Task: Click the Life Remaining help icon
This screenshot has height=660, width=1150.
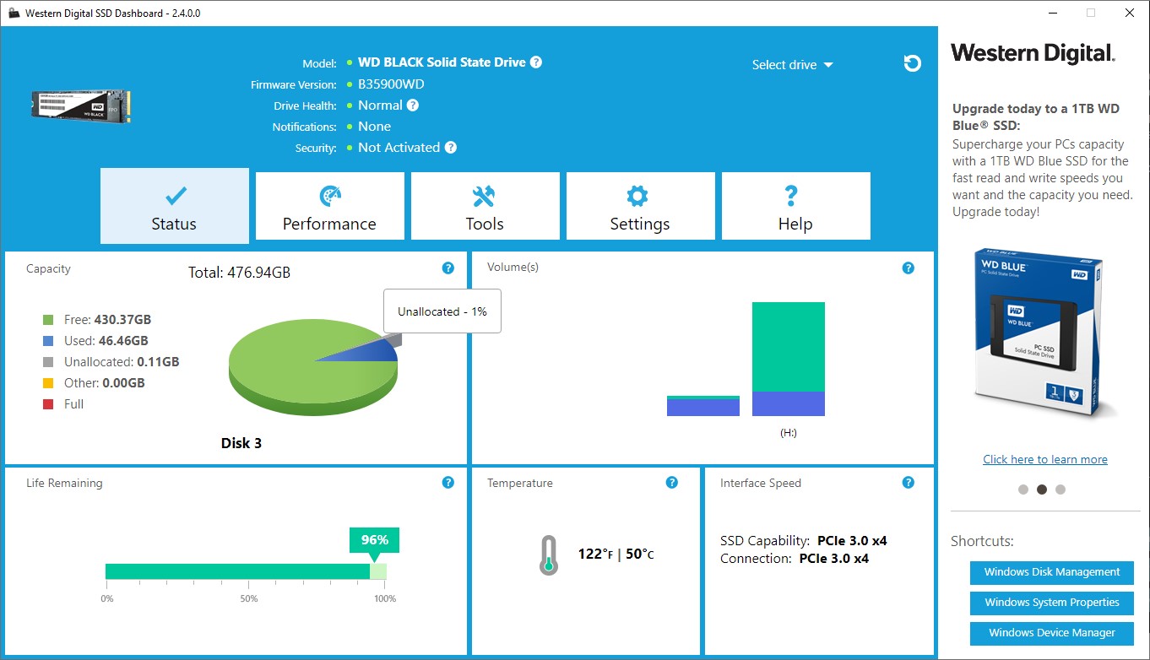Action: (x=448, y=483)
